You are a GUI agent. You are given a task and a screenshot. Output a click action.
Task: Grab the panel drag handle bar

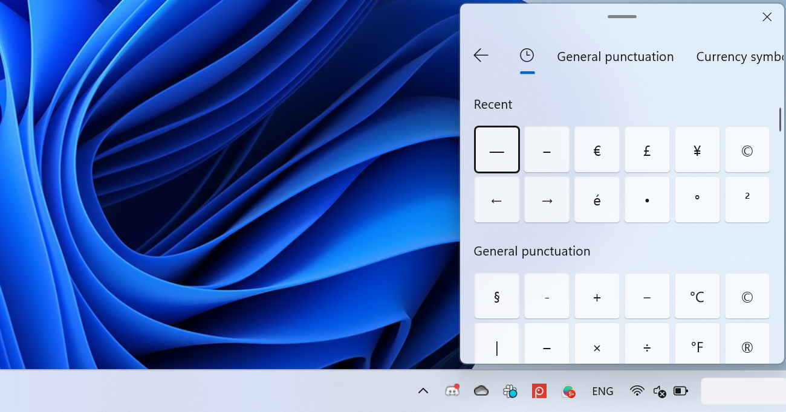(622, 16)
